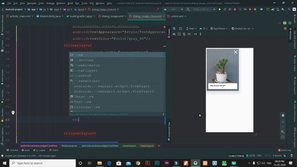The image size is (297, 167).
Task: Select VideoView from the autocomplete list
Action: pos(117,60)
